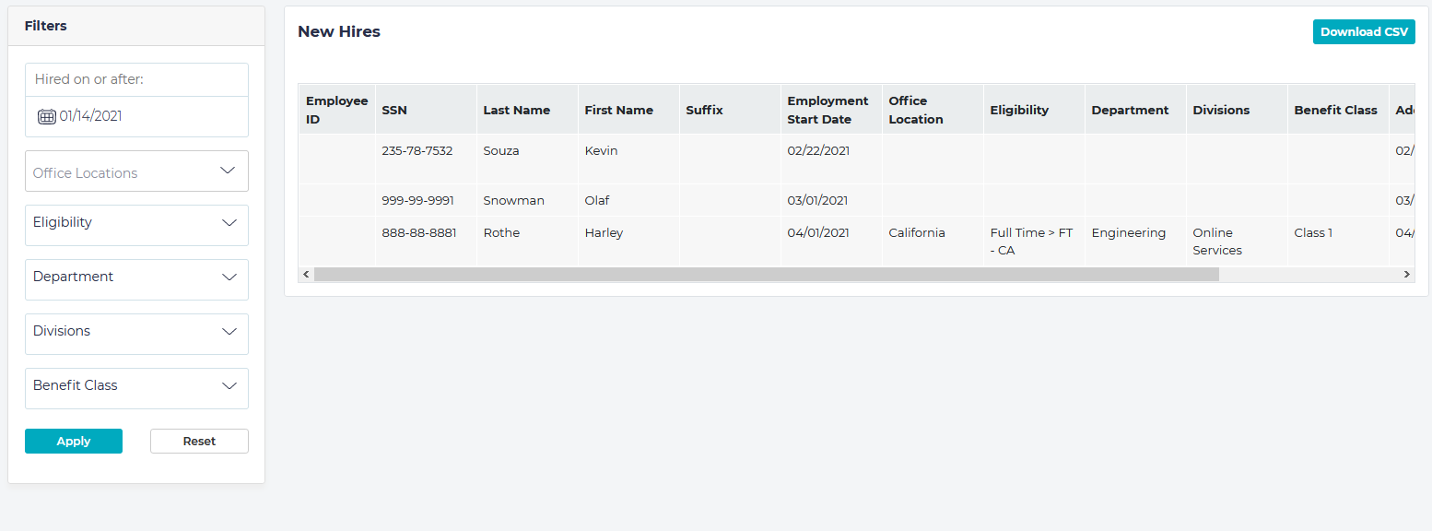Expand the Divisions filter dropdown
The width and height of the screenshot is (1432, 531).
[x=136, y=334]
